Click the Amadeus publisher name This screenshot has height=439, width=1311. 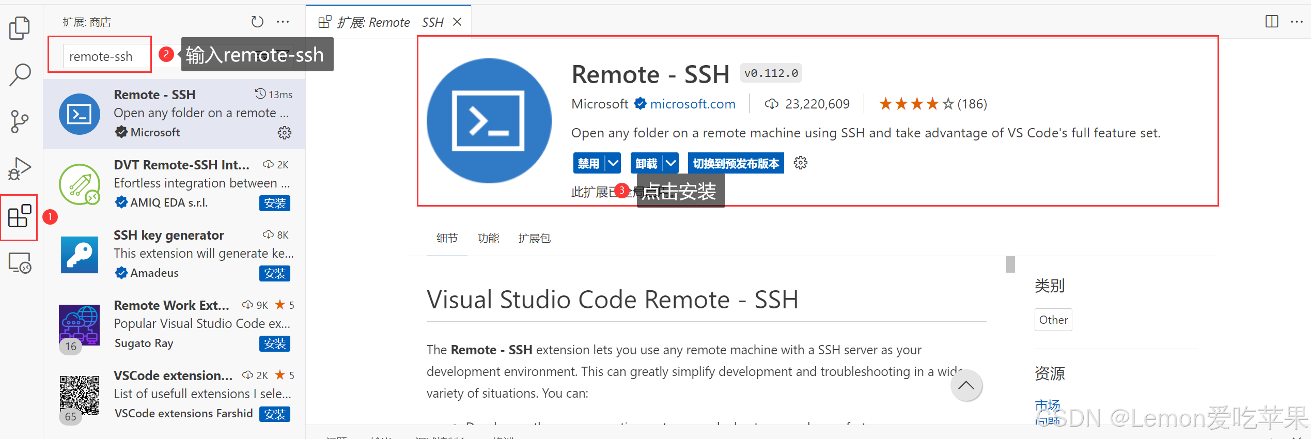(154, 273)
